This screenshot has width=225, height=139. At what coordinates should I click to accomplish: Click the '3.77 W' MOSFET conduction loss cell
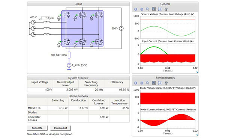(78, 108)
